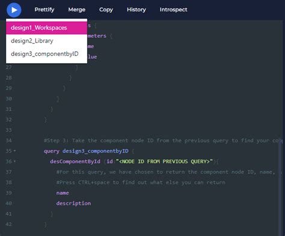The height and width of the screenshot is (236, 285).
Task: Select design1_Workspaces from the dropdown
Action: point(46,28)
